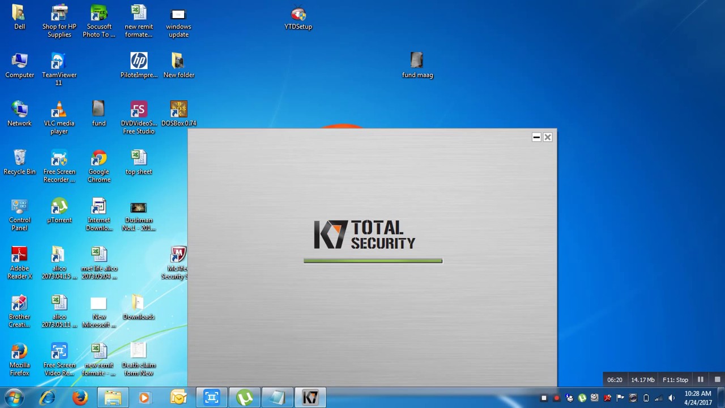The image size is (725, 408).
Task: Open Firefox from the taskbar
Action: [x=80, y=398]
